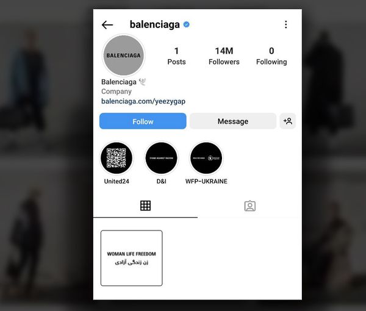Send a Message to balenciaga
Viewport: 366px width, 311px height.
coord(233,121)
